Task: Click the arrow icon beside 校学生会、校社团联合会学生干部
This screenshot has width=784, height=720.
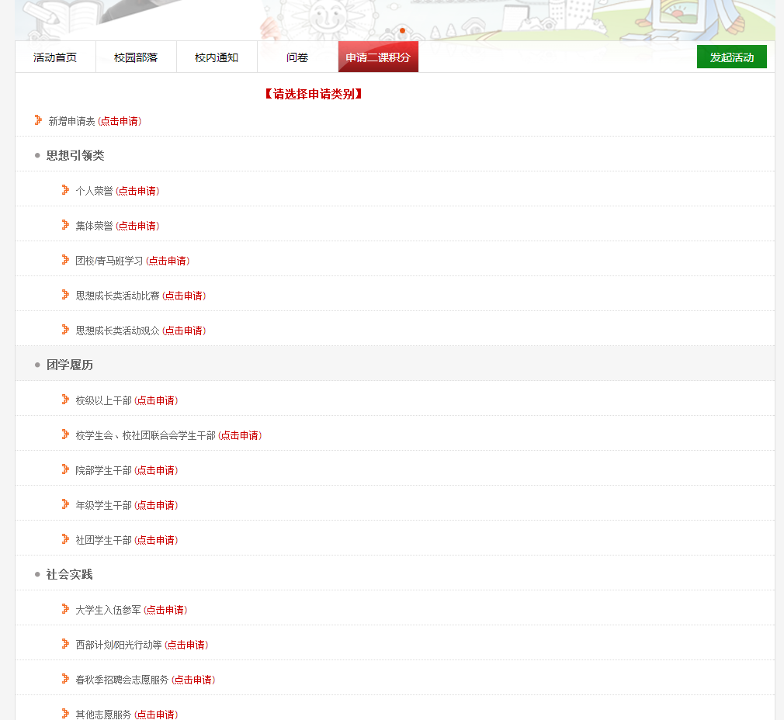Action: coord(65,434)
